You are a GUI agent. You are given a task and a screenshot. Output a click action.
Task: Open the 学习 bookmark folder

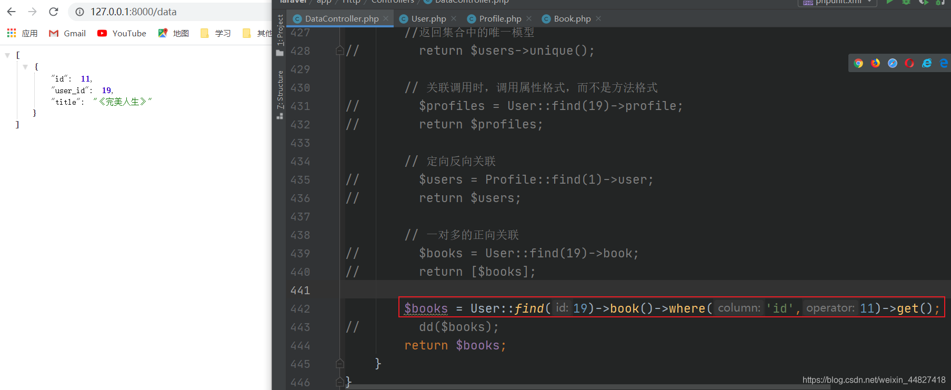point(216,33)
